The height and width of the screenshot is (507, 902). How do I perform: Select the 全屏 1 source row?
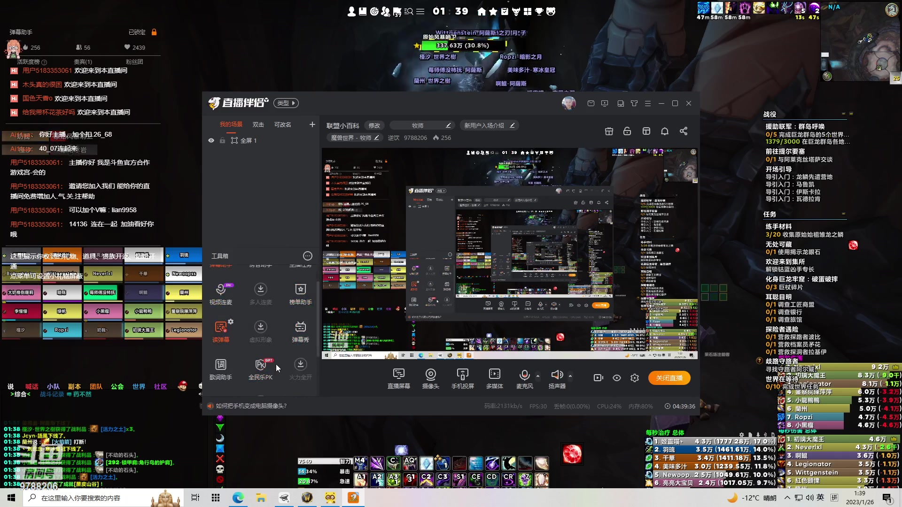(x=261, y=140)
